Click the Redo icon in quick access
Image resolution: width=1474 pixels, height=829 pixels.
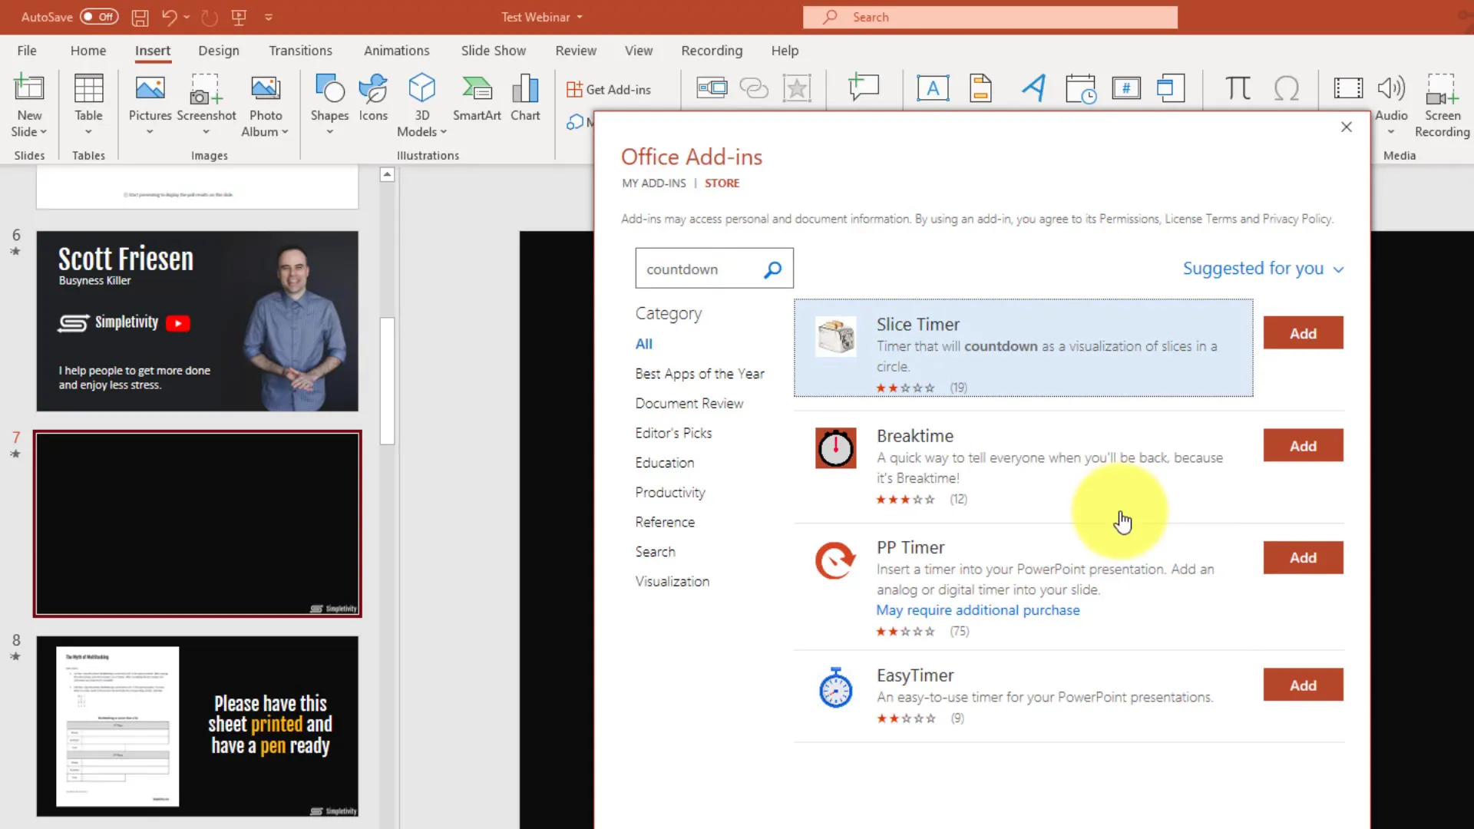point(209,17)
